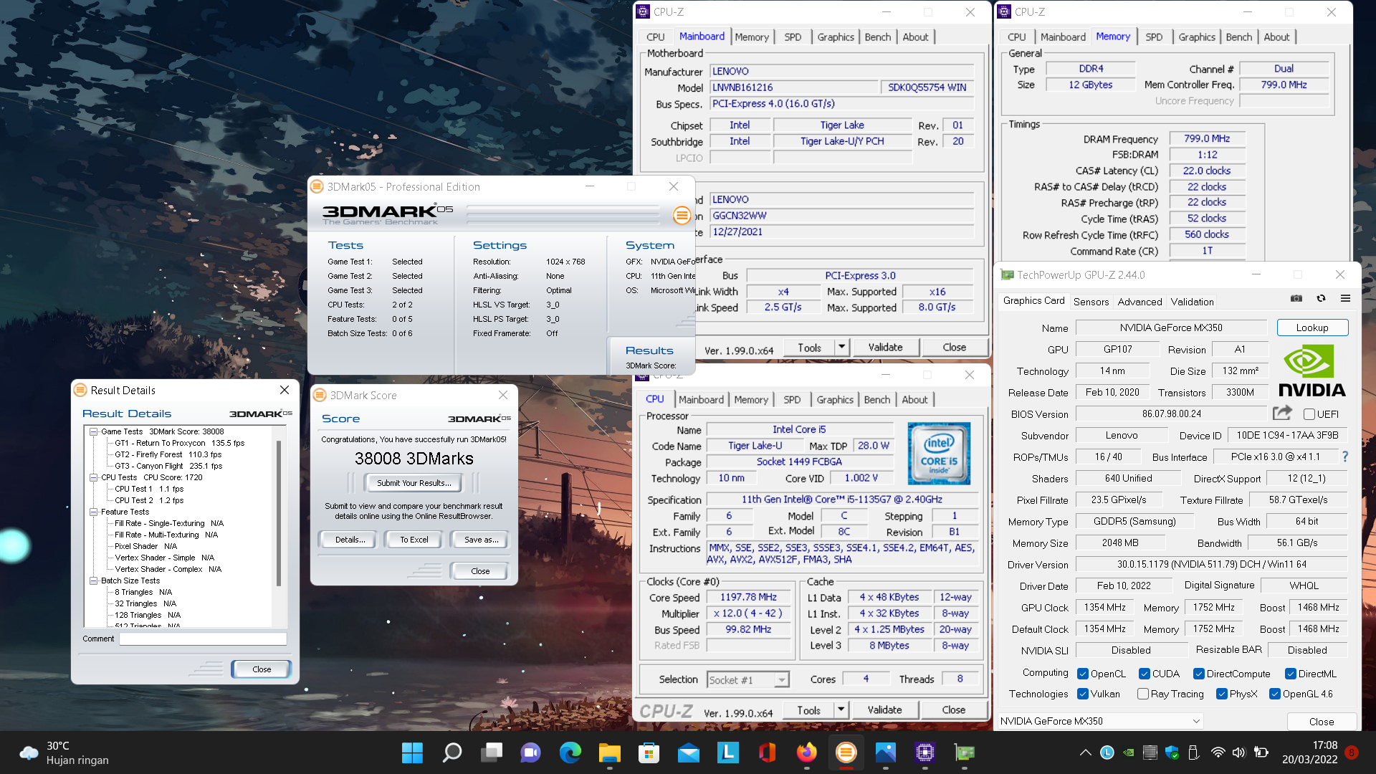
Task: Click Lookup button in GPU-Z
Action: pyautogui.click(x=1312, y=328)
